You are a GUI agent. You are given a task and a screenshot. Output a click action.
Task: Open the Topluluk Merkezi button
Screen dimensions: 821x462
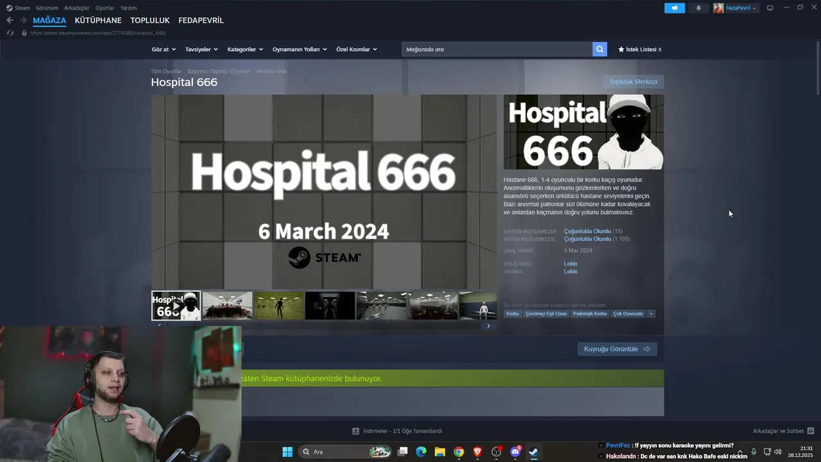pos(633,81)
